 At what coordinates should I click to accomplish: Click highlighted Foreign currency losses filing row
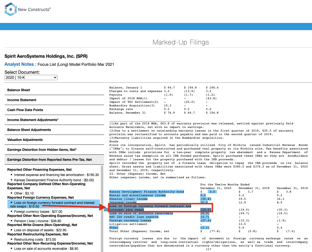(x=130, y=221)
